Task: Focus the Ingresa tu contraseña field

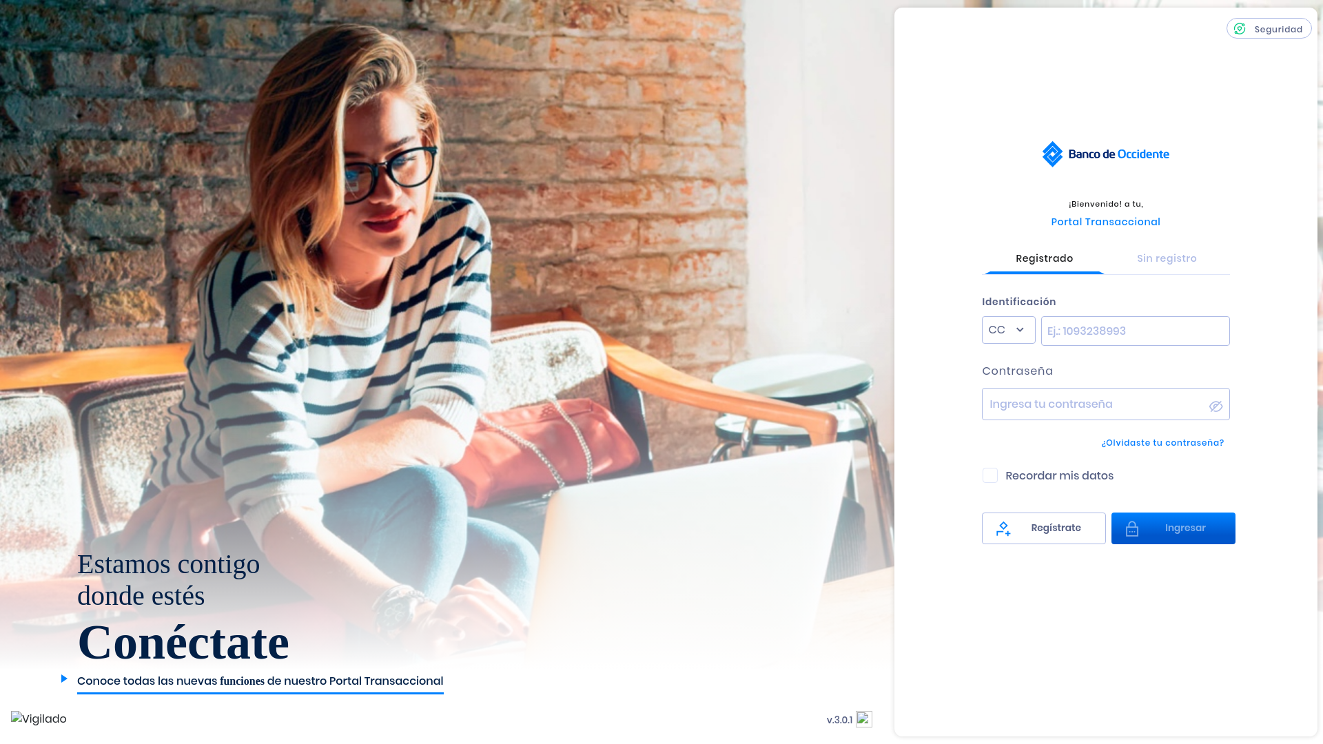Action: tap(1105, 404)
